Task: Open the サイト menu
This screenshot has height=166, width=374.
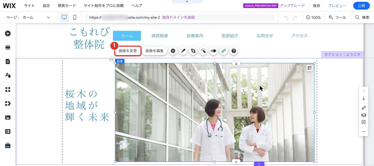Action: point(29,6)
